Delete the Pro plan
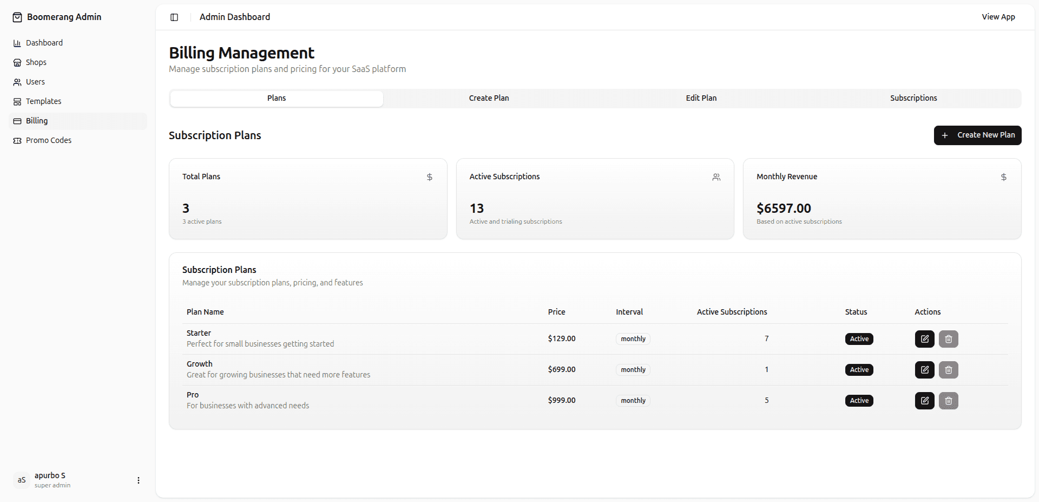Image resolution: width=1039 pixels, height=502 pixels. pos(949,401)
